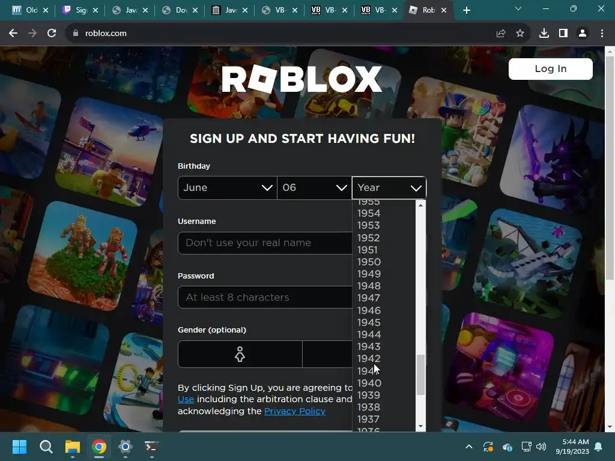Viewport: 615px width, 461px height.
Task: Switch to the first VB tab
Action: point(279,10)
